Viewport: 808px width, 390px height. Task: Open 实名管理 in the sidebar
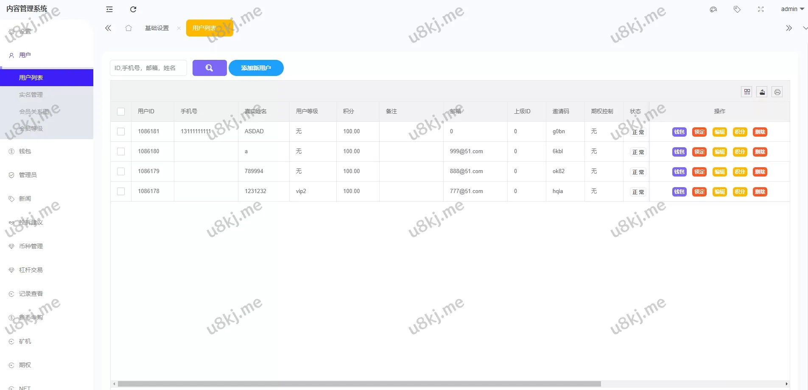pos(31,95)
